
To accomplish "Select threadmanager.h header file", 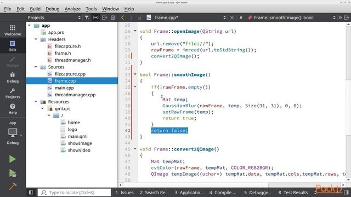I will (x=72, y=60).
